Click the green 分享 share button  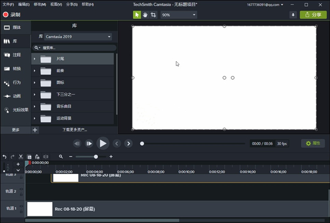(x=313, y=15)
